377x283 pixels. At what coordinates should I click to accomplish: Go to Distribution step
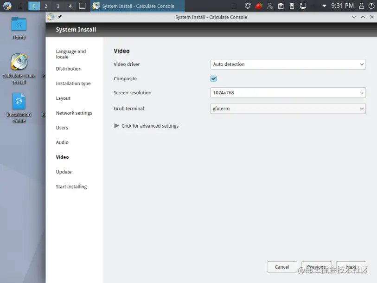[x=69, y=69]
